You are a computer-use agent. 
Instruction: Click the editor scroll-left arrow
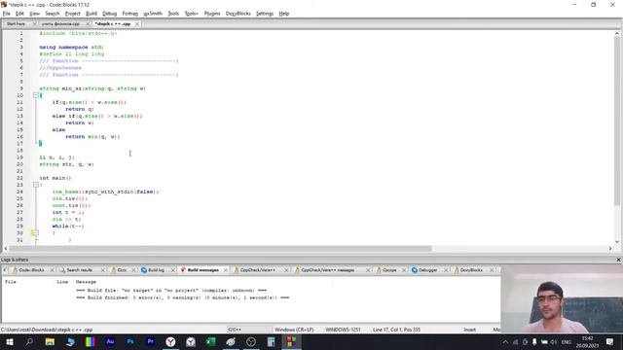(x=6, y=249)
